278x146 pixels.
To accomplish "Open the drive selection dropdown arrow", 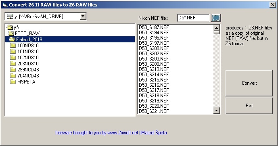I will (x=83, y=16).
